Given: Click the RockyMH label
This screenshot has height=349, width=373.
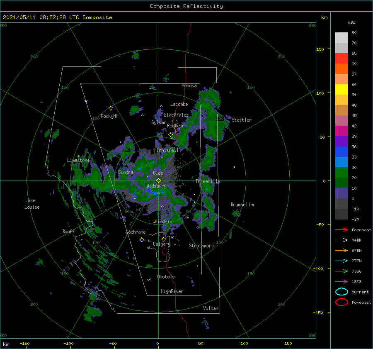Looking at the screenshot, I should [x=109, y=116].
